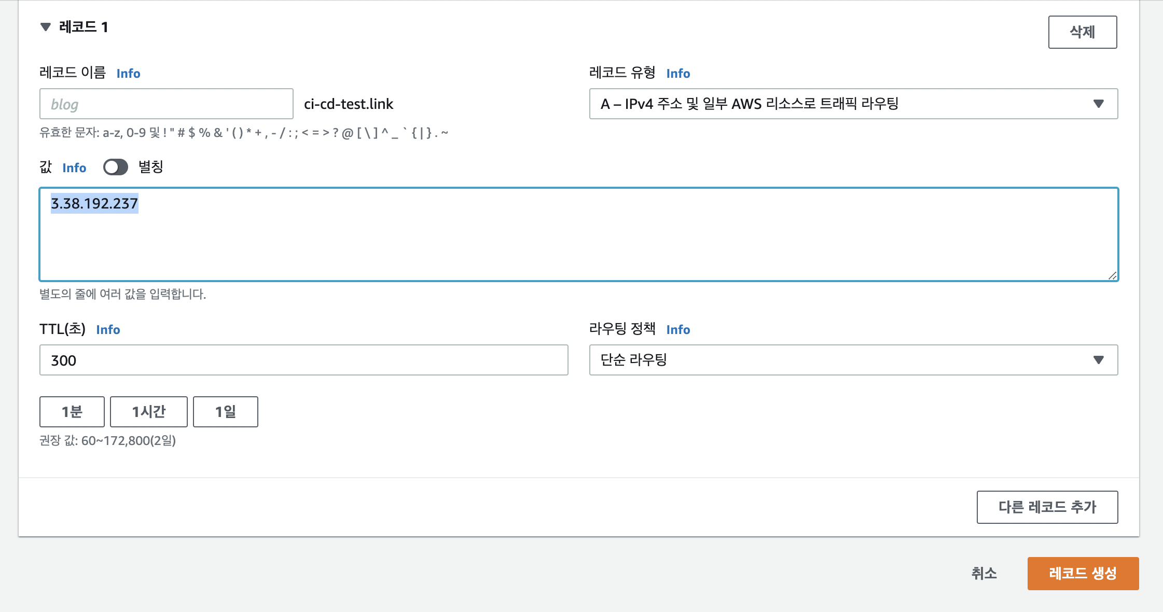Click the record type dropdown arrow
The width and height of the screenshot is (1163, 612).
tap(1098, 104)
